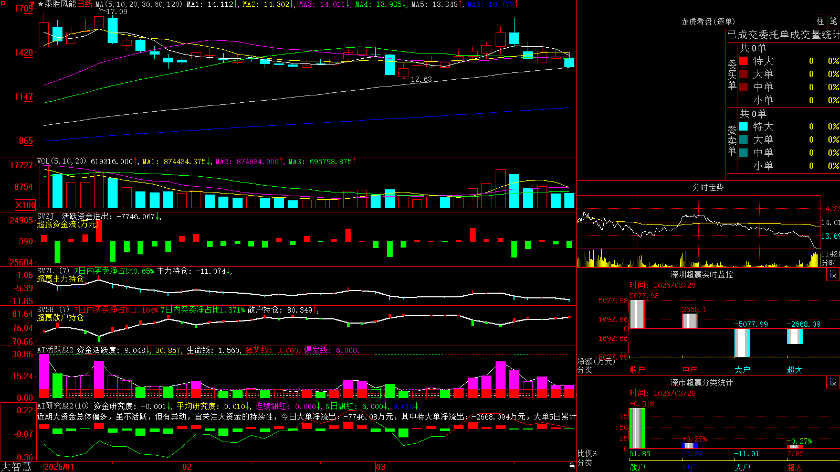
Task: Click the X100 volume scale box
Action: tap(26, 205)
